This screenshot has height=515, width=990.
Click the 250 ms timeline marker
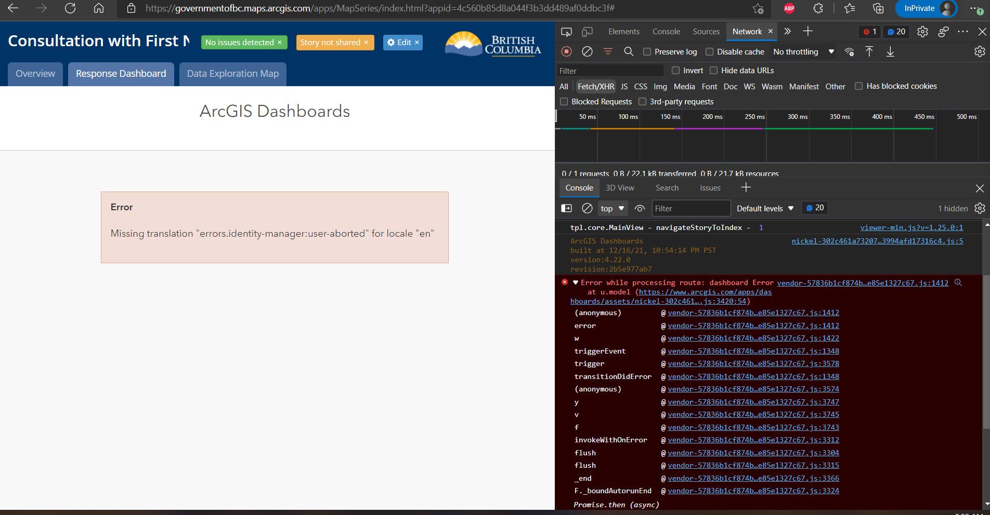754,117
